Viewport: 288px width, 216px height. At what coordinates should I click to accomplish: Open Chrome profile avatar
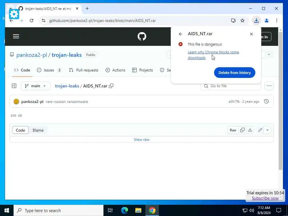[x=267, y=21]
